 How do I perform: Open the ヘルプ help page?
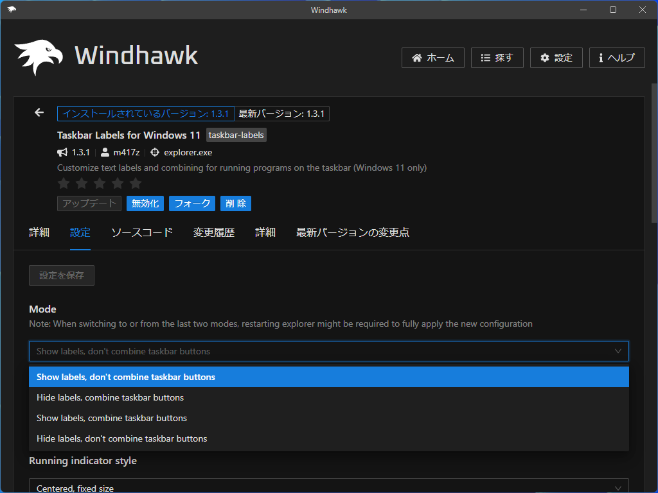pos(617,58)
